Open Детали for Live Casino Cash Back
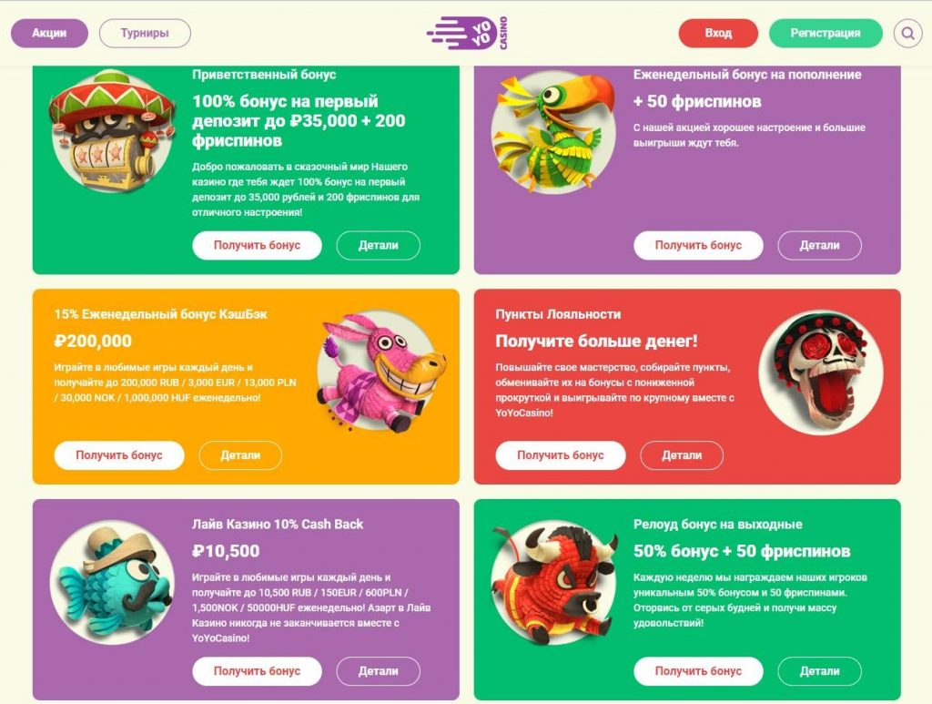The height and width of the screenshot is (704, 932). [378, 671]
